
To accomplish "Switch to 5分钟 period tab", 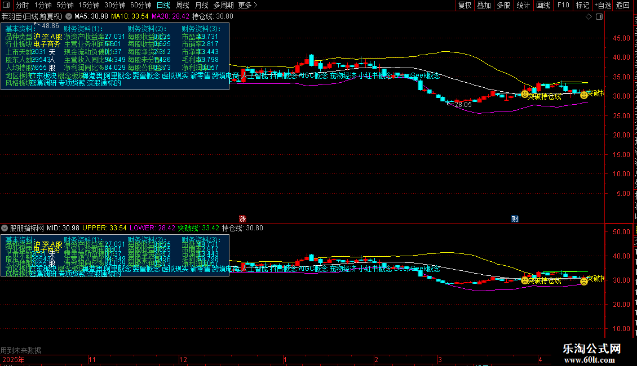I will pyautogui.click(x=65, y=5).
